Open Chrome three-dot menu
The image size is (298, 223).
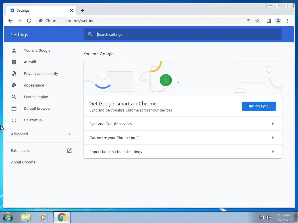(x=288, y=21)
